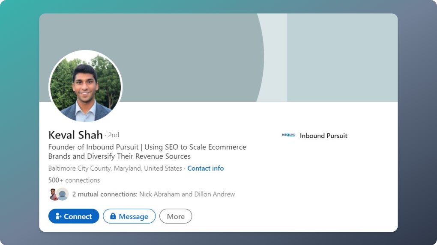
Task: View the 2 mutual connections link
Action: [153, 194]
